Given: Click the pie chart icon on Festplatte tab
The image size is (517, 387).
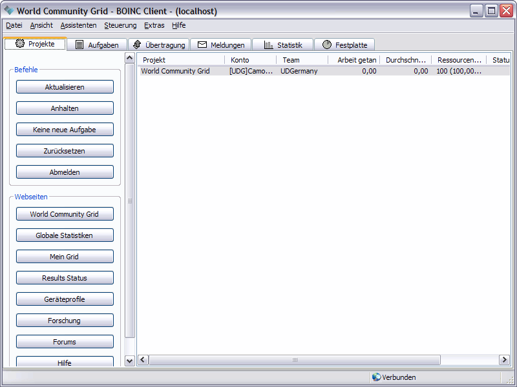Looking at the screenshot, I should [x=327, y=45].
